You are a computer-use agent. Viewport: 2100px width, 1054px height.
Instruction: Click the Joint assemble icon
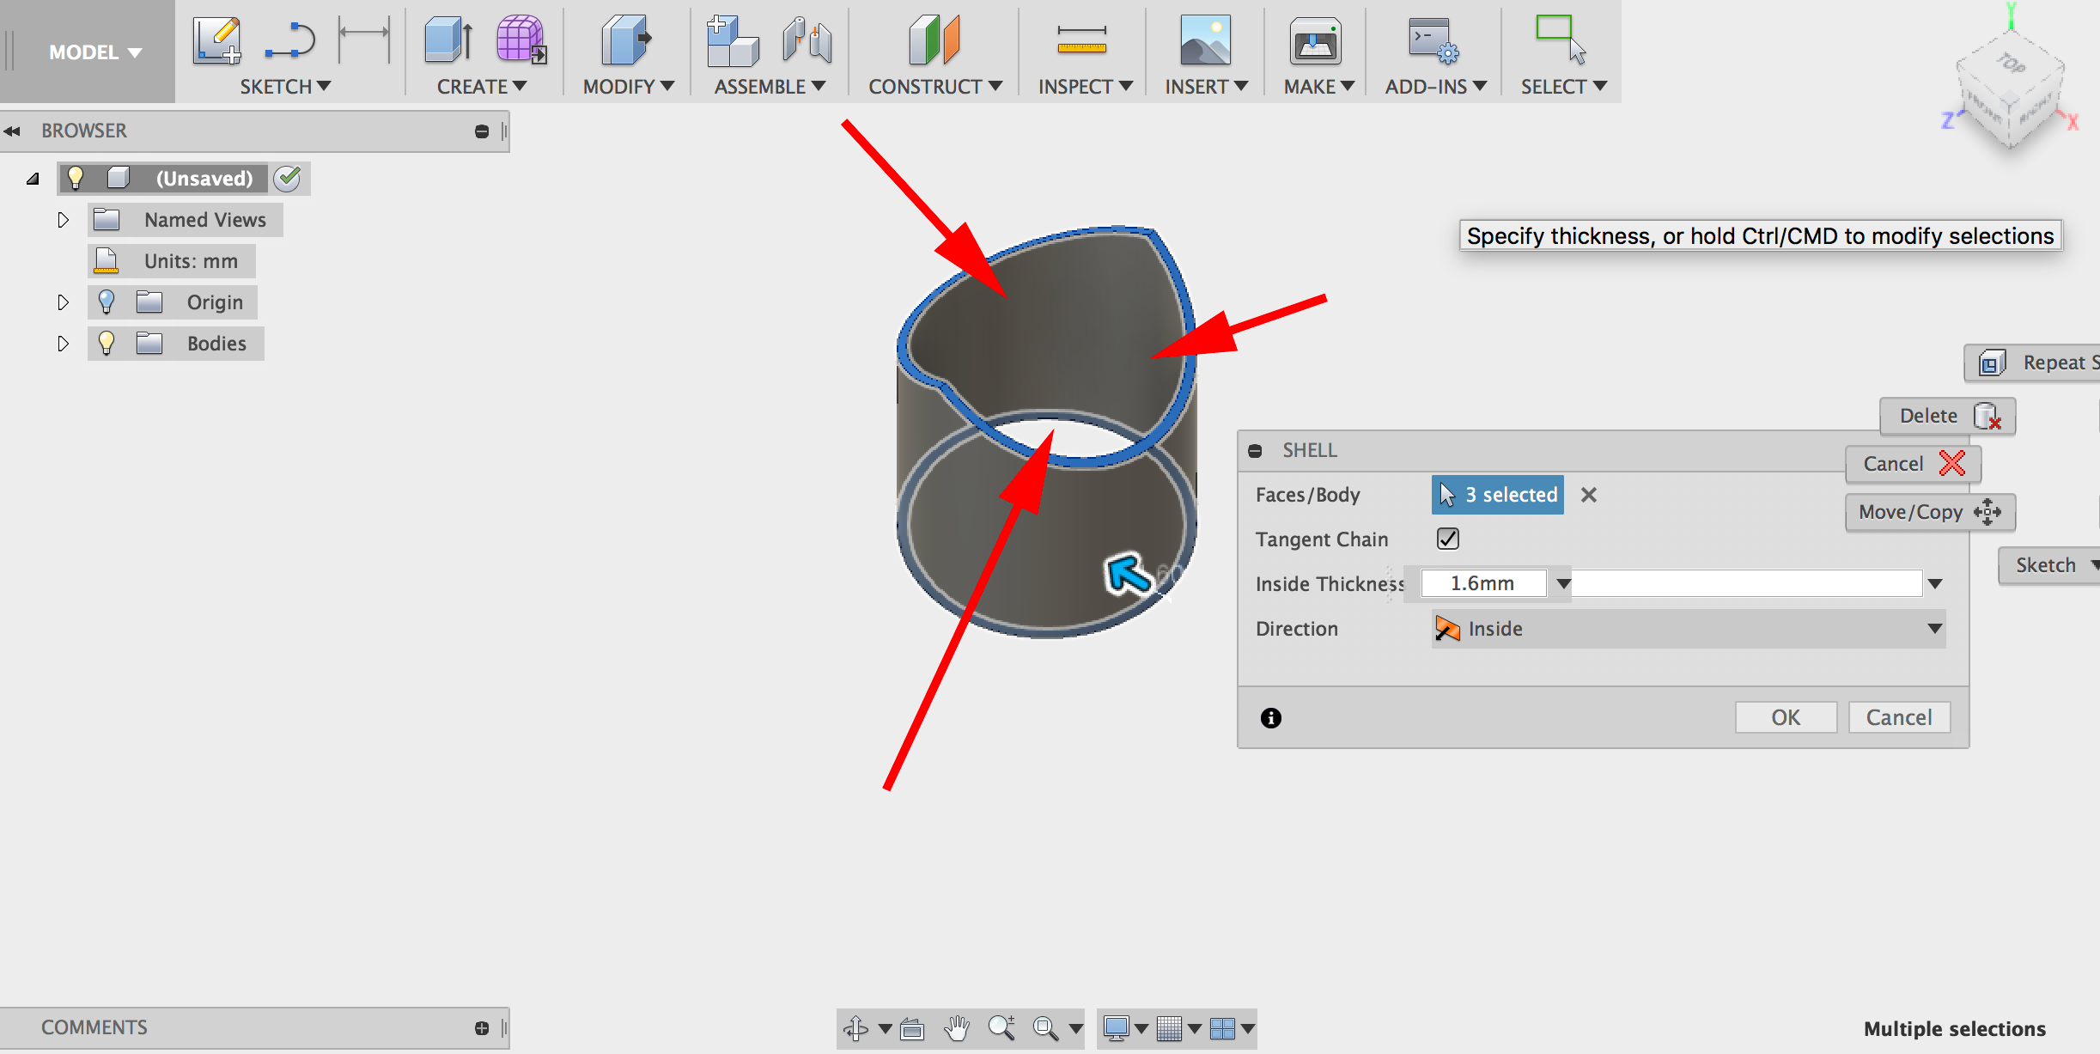point(807,40)
